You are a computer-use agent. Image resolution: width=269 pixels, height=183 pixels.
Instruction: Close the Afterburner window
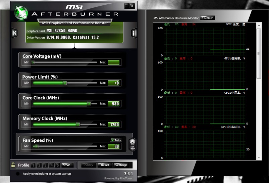tap(132, 6)
